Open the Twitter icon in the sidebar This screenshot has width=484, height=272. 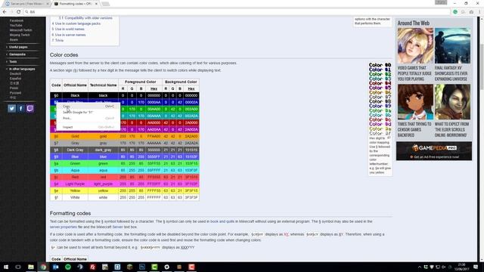coord(12,109)
